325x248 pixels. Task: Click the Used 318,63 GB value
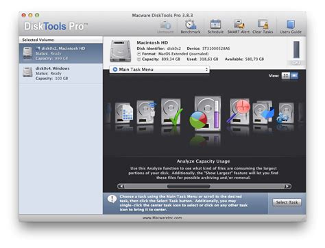pos(203,59)
